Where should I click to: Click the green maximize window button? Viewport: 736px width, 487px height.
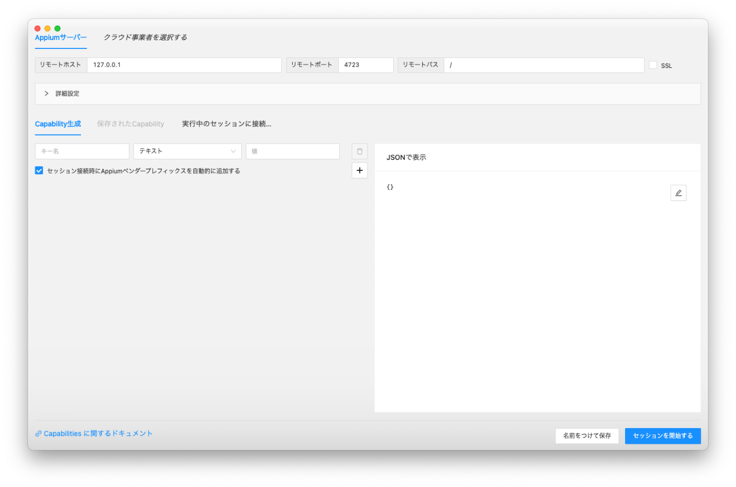click(57, 28)
